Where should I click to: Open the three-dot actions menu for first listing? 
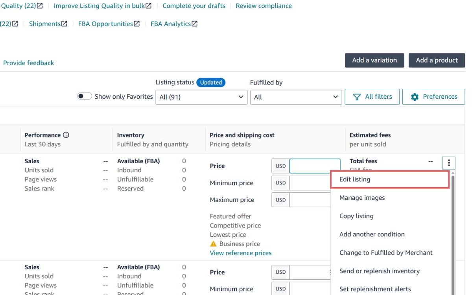[x=449, y=163]
